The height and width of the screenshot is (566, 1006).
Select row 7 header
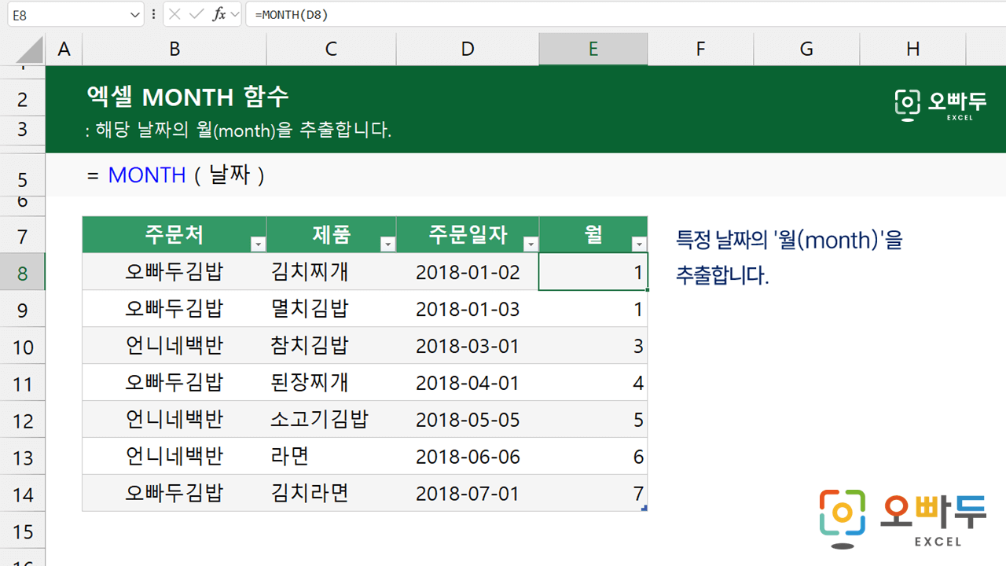click(x=22, y=235)
